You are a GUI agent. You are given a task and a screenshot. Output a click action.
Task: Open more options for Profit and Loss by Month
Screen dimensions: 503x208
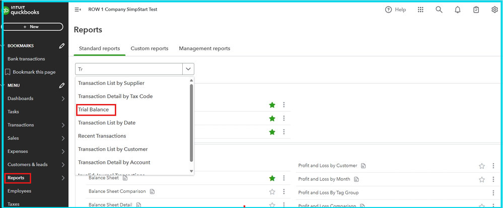tap(493, 179)
